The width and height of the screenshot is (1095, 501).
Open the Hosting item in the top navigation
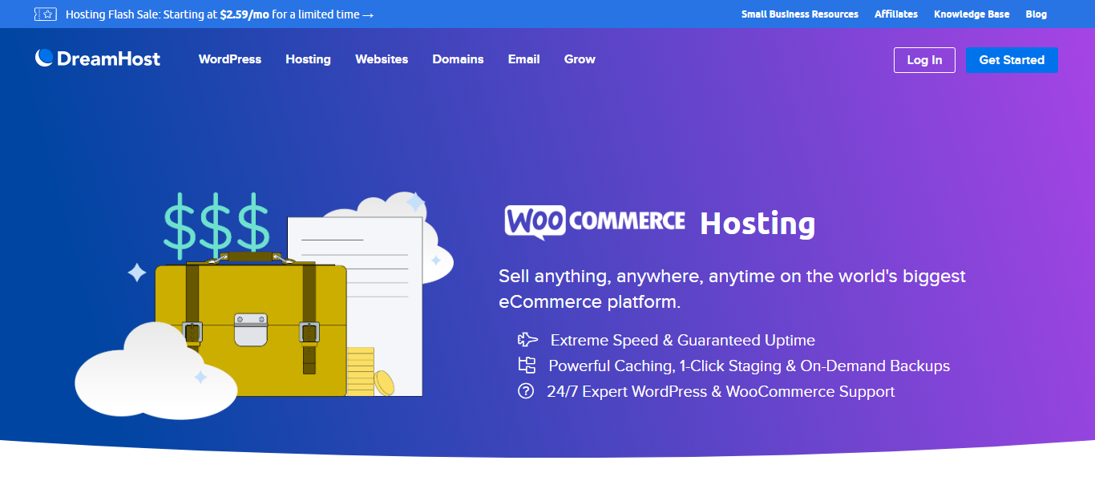308,59
